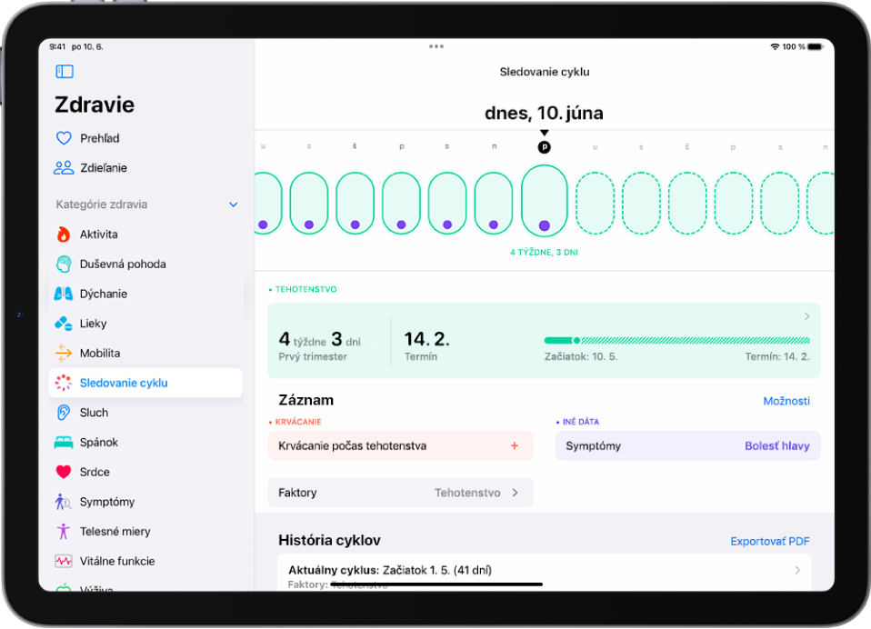Image resolution: width=871 pixels, height=629 pixels.
Task: Select Sunday day oval before today
Action: (494, 204)
